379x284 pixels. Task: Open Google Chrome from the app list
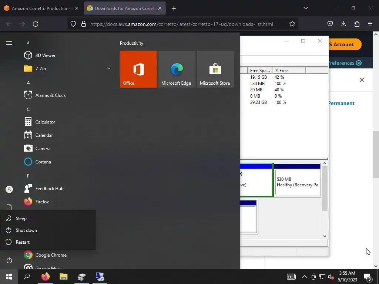[x=45, y=255]
